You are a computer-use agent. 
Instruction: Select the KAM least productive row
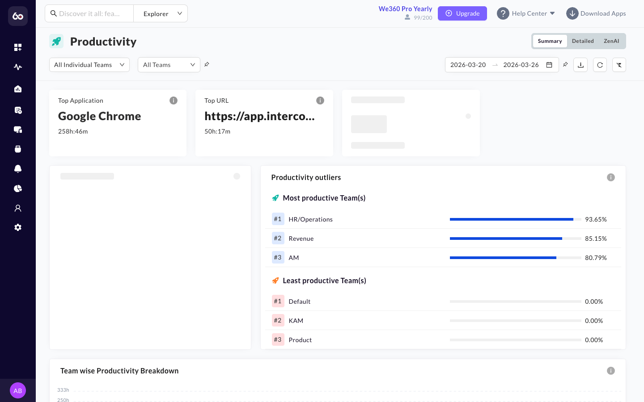pyautogui.click(x=443, y=321)
